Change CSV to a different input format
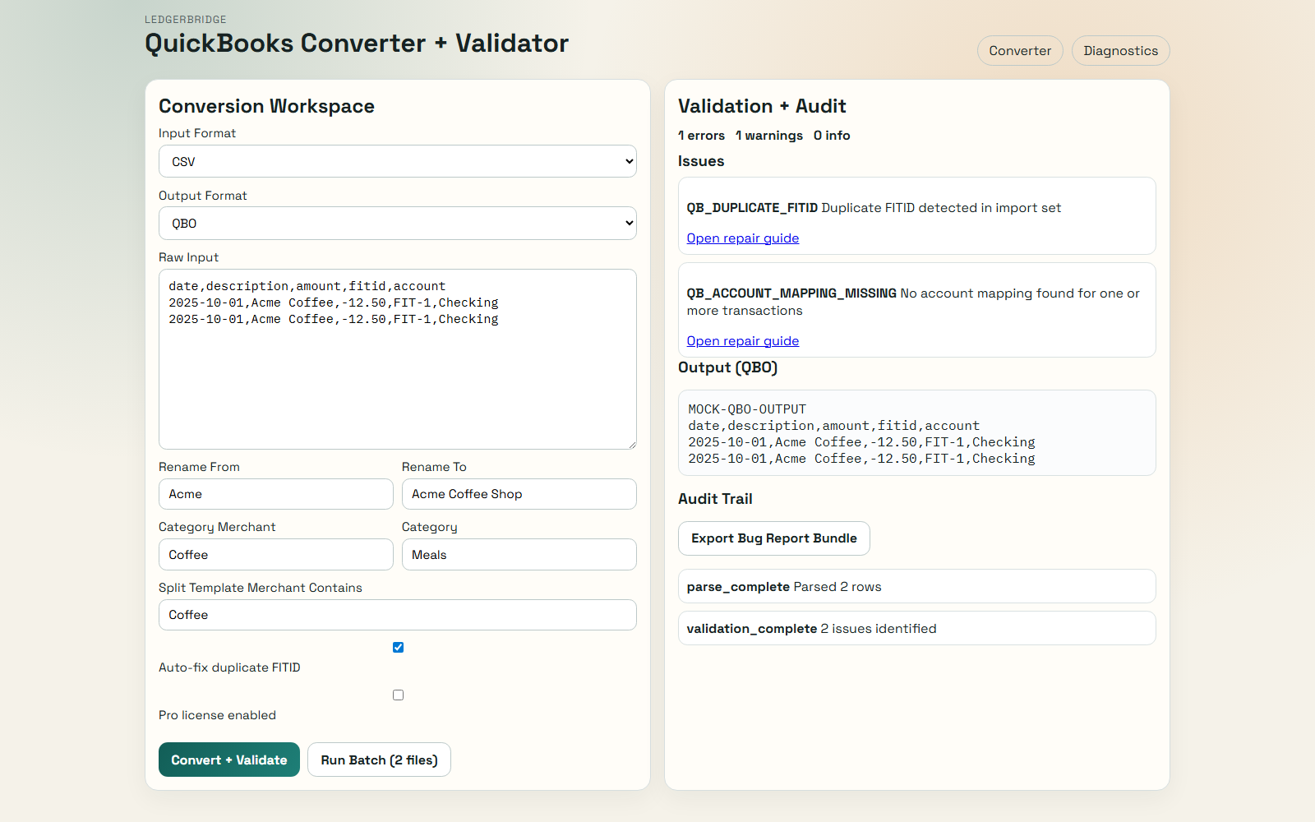 point(397,161)
